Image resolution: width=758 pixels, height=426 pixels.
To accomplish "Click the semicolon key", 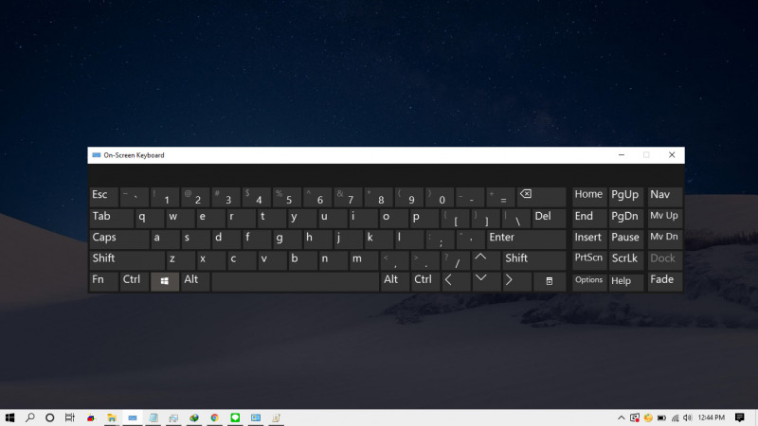I will tap(440, 240).
